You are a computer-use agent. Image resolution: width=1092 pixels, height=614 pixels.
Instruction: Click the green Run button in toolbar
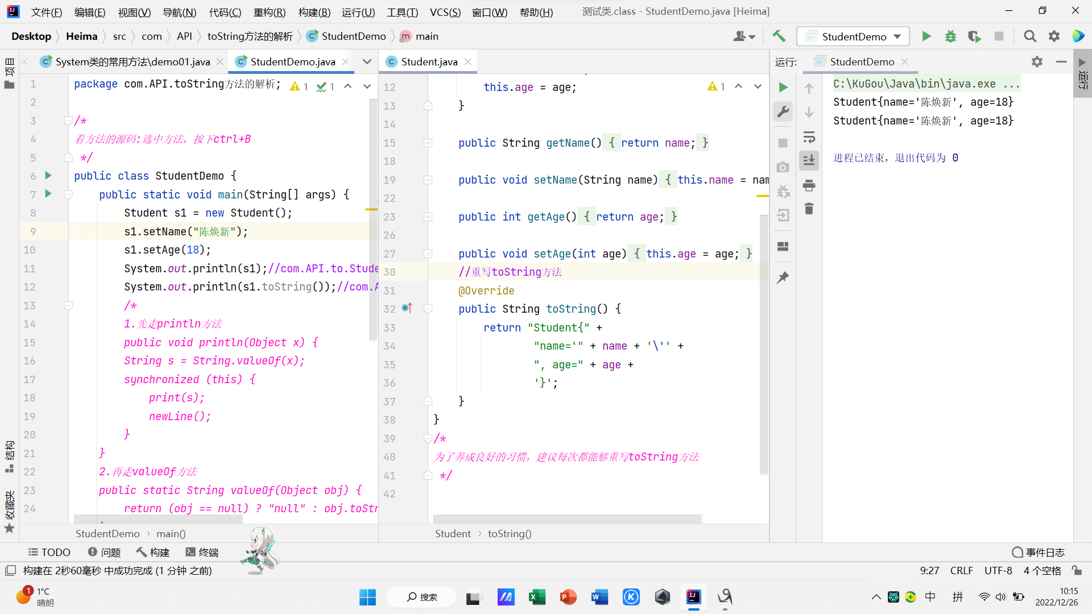926,36
